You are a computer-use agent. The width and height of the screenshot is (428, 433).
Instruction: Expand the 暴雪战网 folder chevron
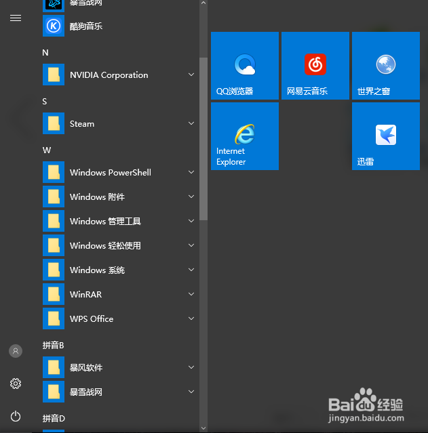coord(191,392)
